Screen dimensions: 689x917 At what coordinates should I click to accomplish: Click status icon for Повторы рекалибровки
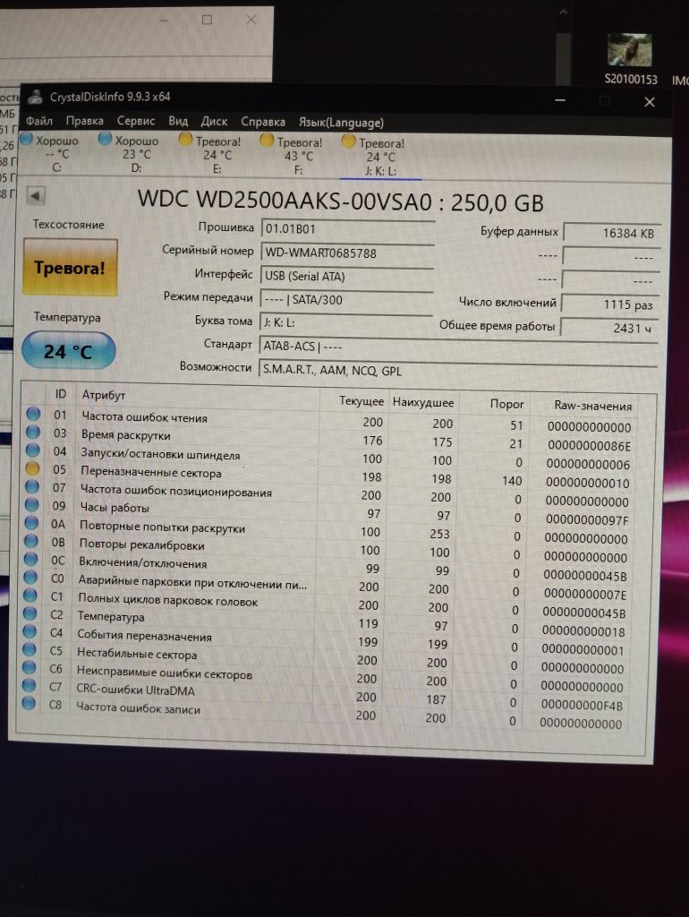click(31, 541)
